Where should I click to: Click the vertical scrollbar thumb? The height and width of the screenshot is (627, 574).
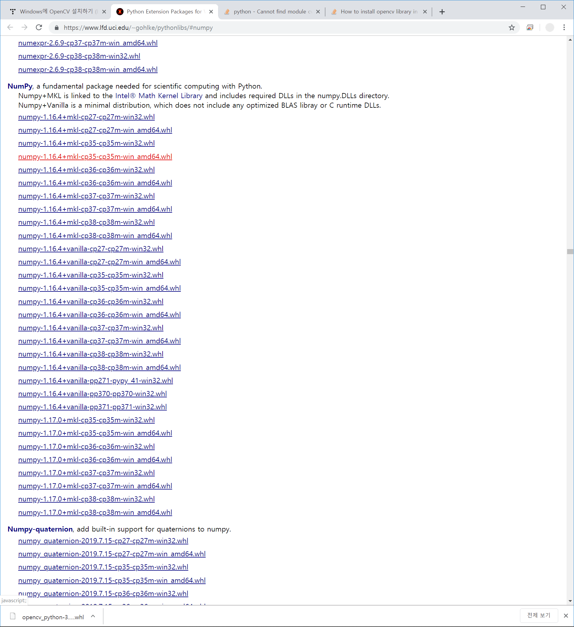click(x=570, y=252)
